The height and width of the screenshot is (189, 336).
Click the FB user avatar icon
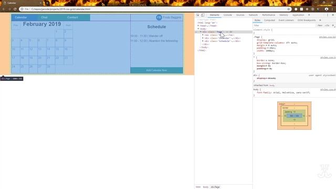159,17
